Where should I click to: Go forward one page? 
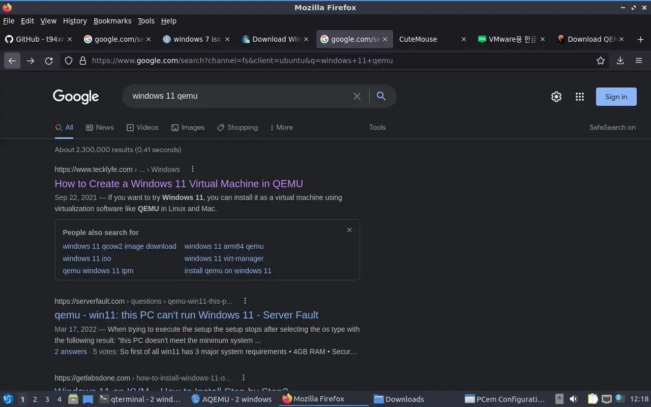point(31,61)
